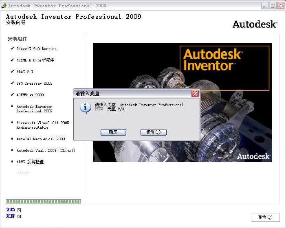Select the AutoCAD Mechanical 2009 component entry
Viewport: 286px width, 228px height.
pyautogui.click(x=41, y=139)
